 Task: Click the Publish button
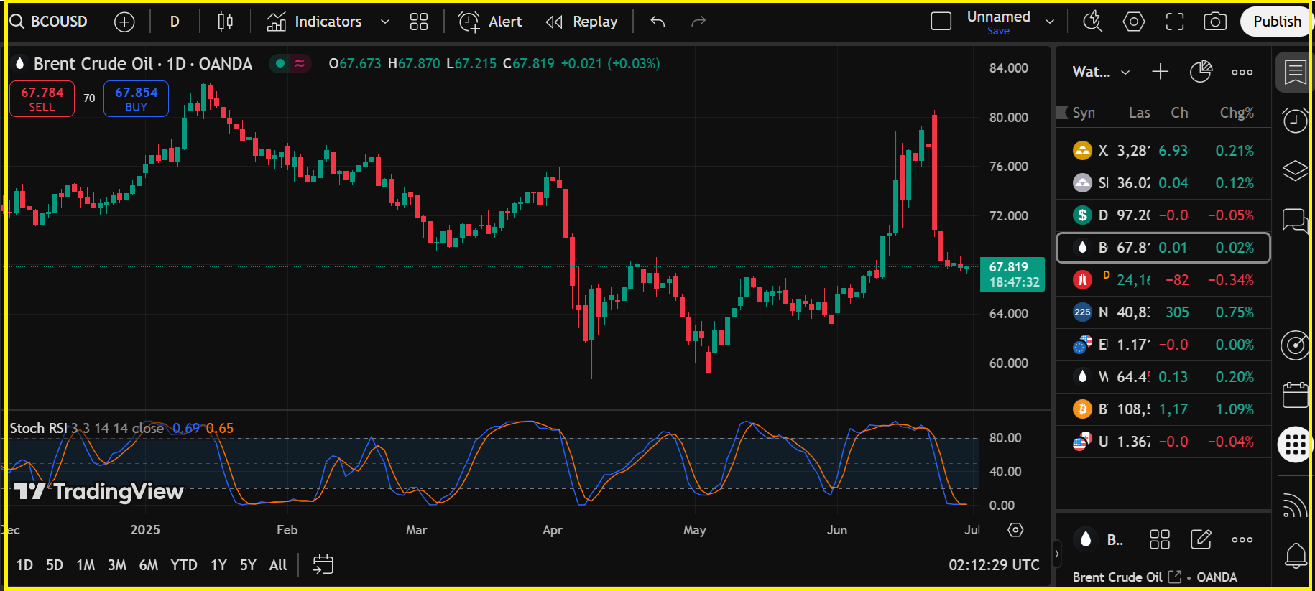[1276, 22]
